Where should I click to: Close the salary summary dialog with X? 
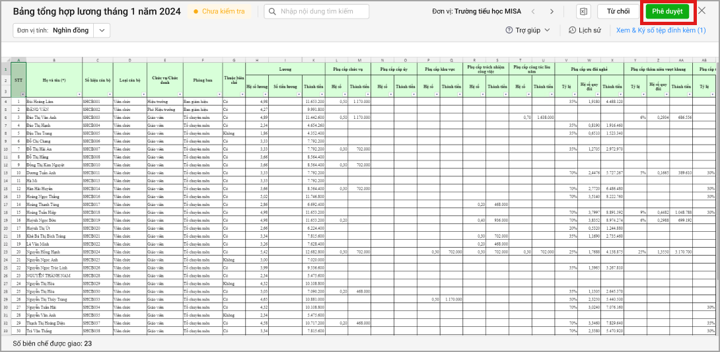(x=702, y=11)
